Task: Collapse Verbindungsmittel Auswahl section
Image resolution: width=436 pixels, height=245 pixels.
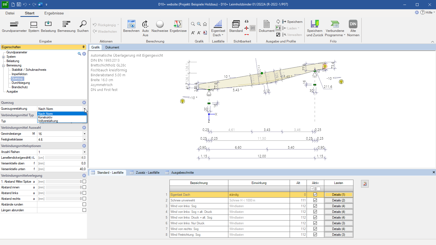Action: [84, 127]
